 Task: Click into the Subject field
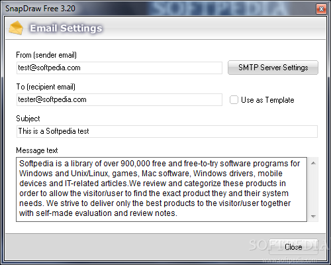pos(167,131)
